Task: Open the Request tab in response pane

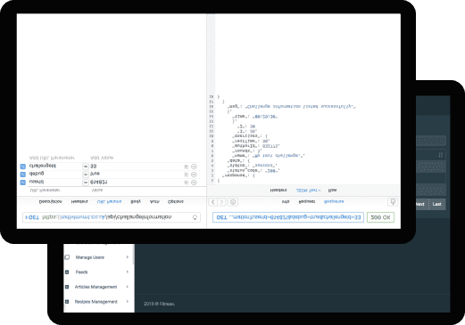Action: (307, 201)
